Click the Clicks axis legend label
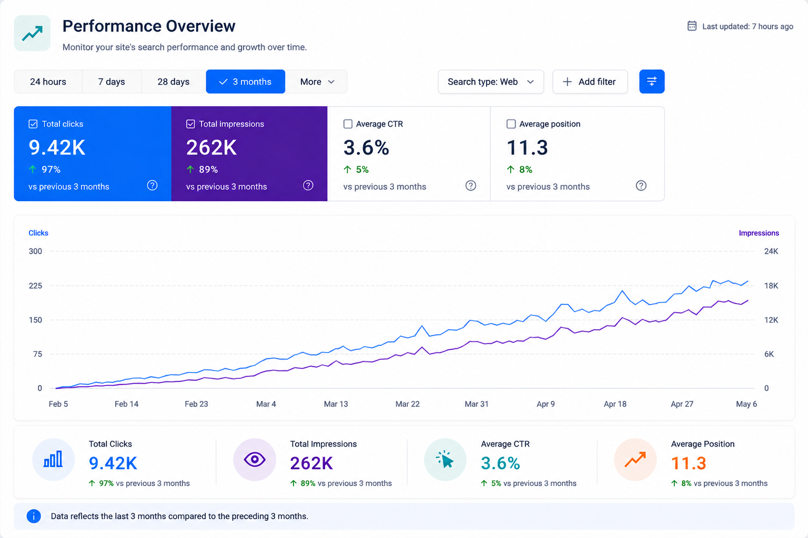 [x=38, y=233]
